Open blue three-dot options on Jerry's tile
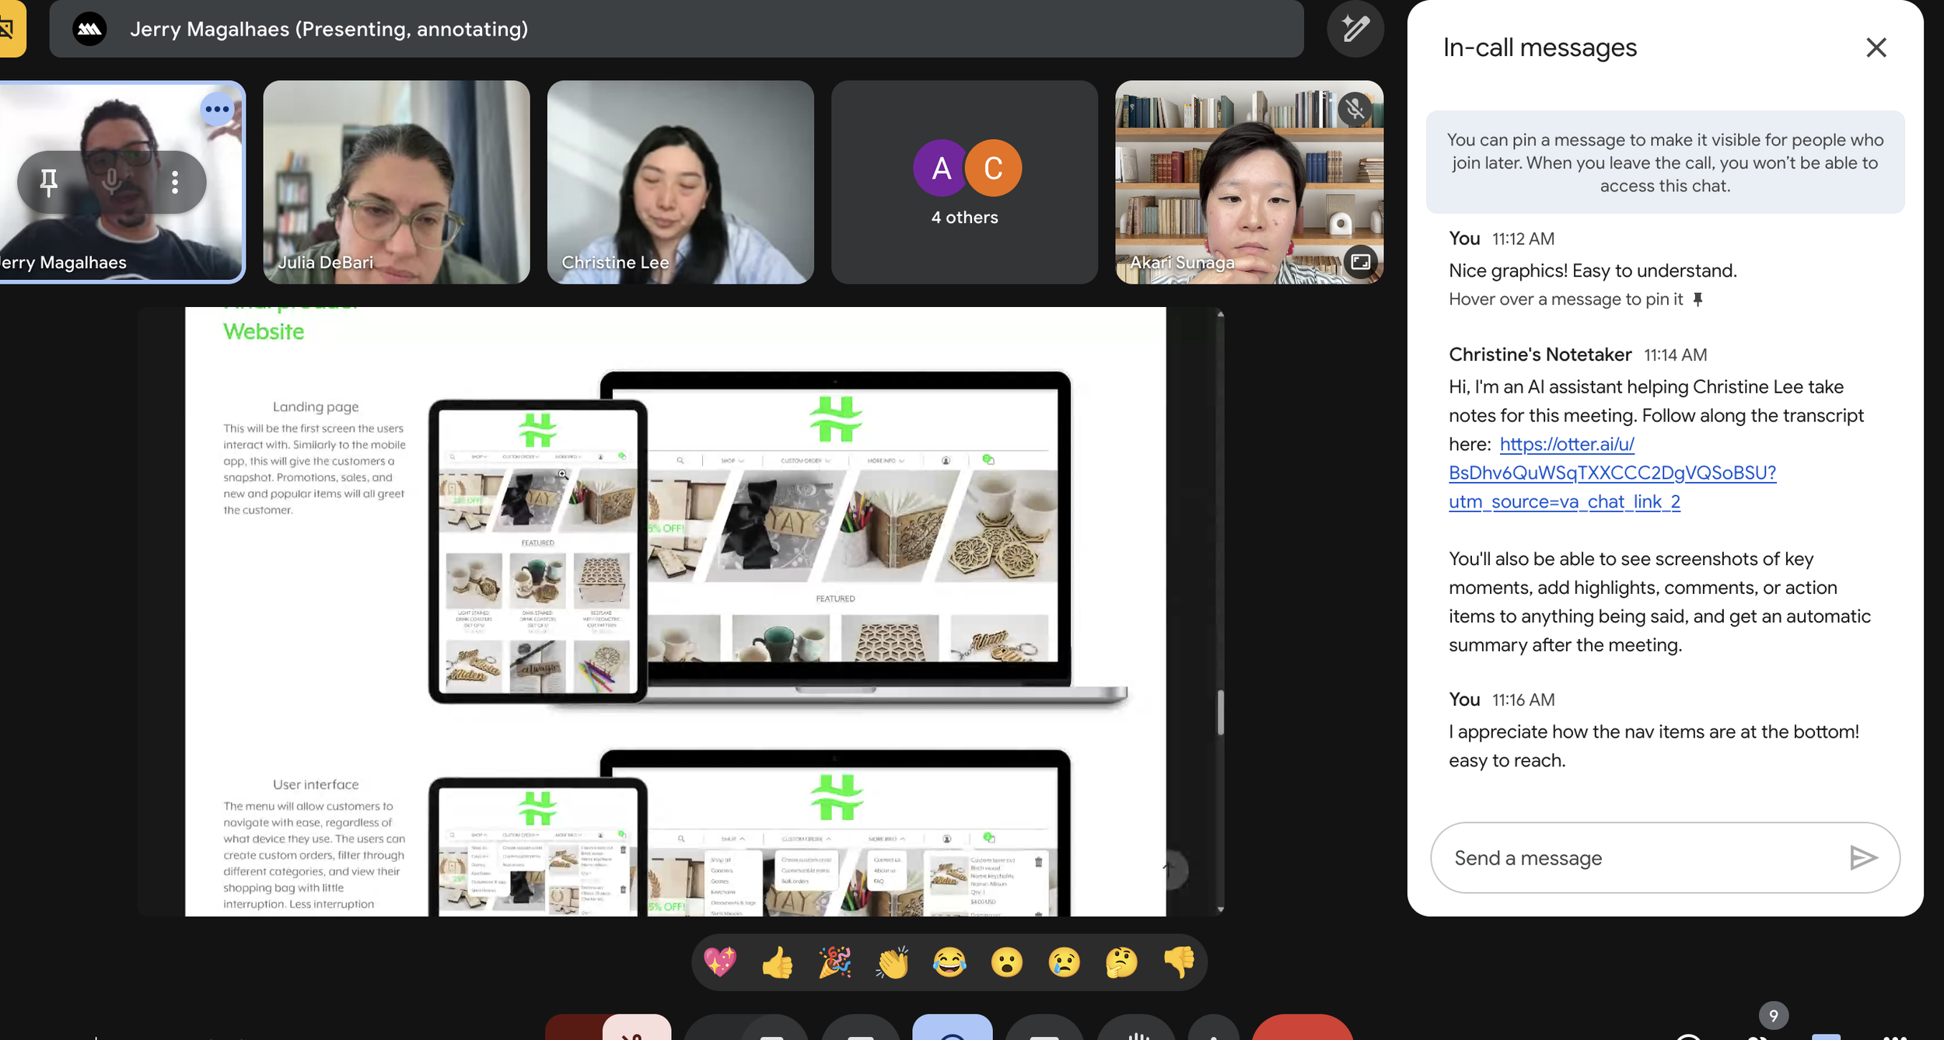The height and width of the screenshot is (1040, 1944). point(217,109)
